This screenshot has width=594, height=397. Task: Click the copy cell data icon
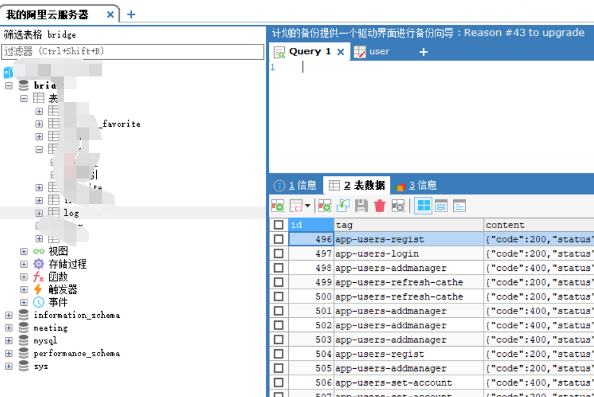(x=296, y=206)
